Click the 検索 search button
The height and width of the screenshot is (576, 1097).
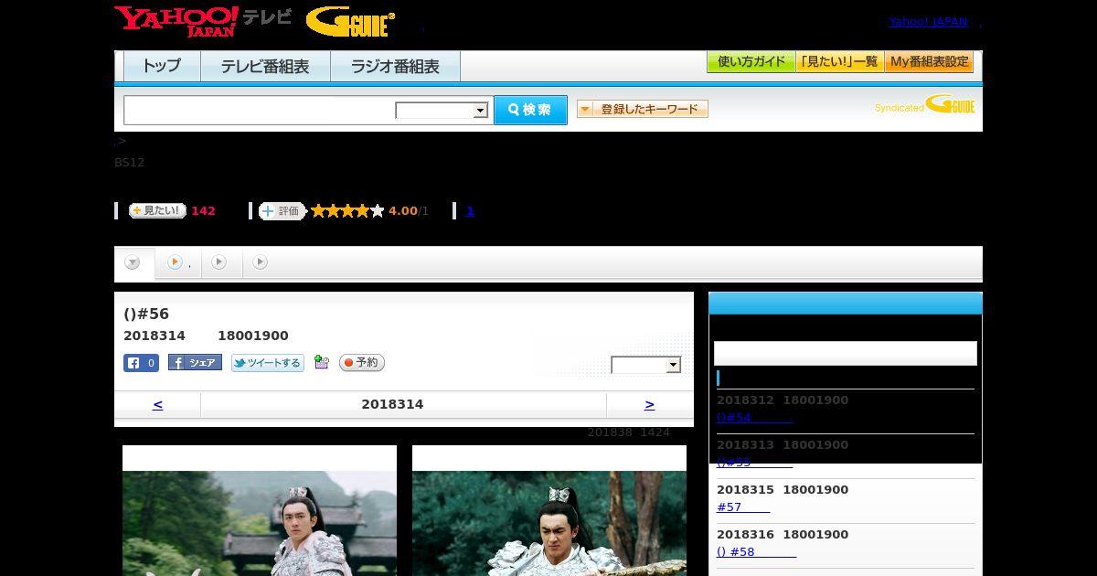[x=530, y=110]
